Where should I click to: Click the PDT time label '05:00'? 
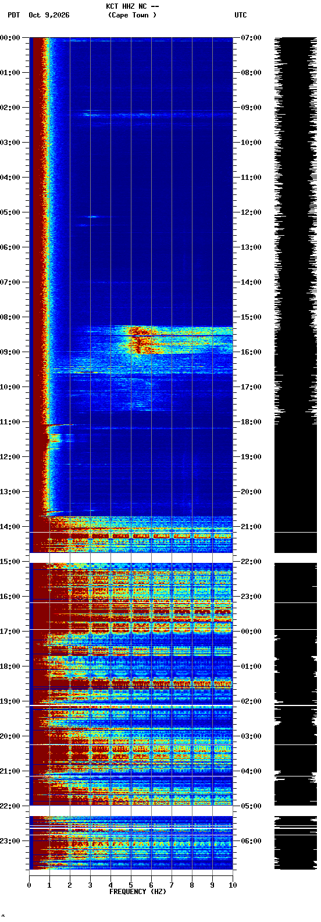tap(10, 212)
